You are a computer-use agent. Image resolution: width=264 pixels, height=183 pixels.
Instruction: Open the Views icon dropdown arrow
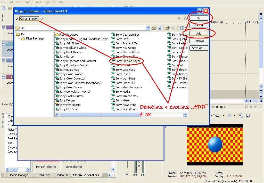(186, 28)
